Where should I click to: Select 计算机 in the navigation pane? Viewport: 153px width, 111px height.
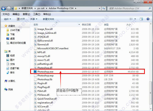coord(12,81)
